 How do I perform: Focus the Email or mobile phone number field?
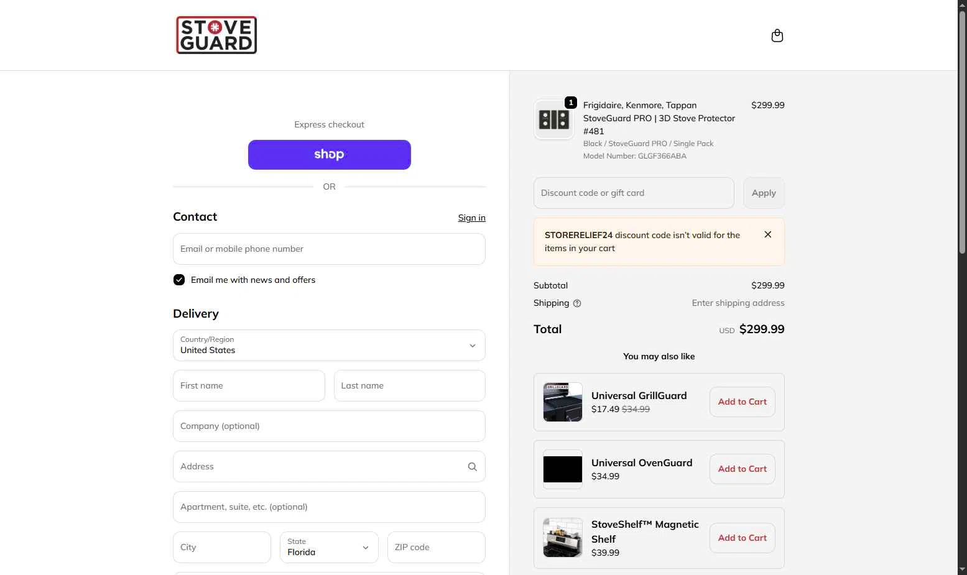(x=329, y=249)
